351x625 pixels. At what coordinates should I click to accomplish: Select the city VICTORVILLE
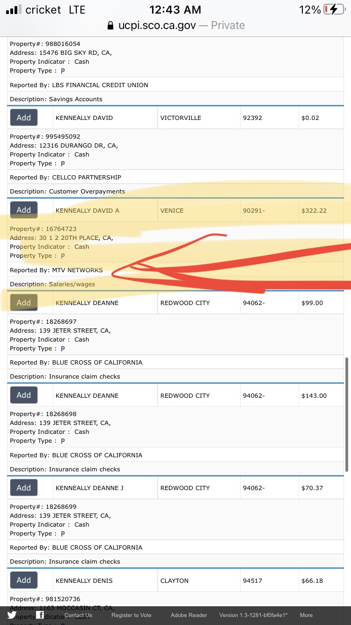(x=181, y=118)
